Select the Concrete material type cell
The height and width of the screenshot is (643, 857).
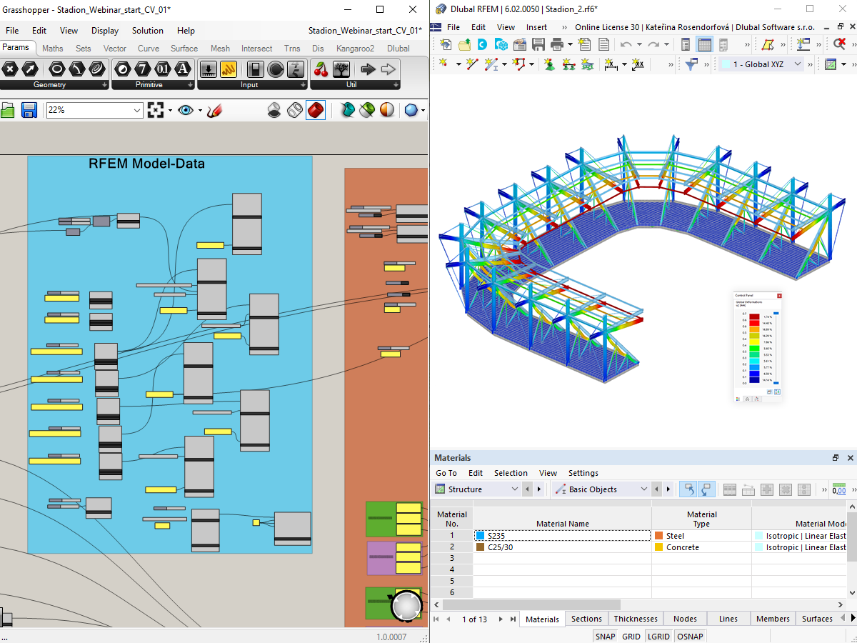coord(701,547)
